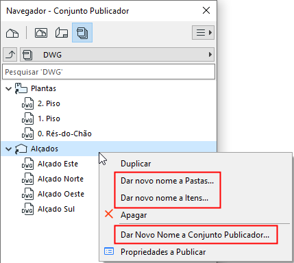
Task: Click the Plantas folder label
Action: (x=43, y=88)
